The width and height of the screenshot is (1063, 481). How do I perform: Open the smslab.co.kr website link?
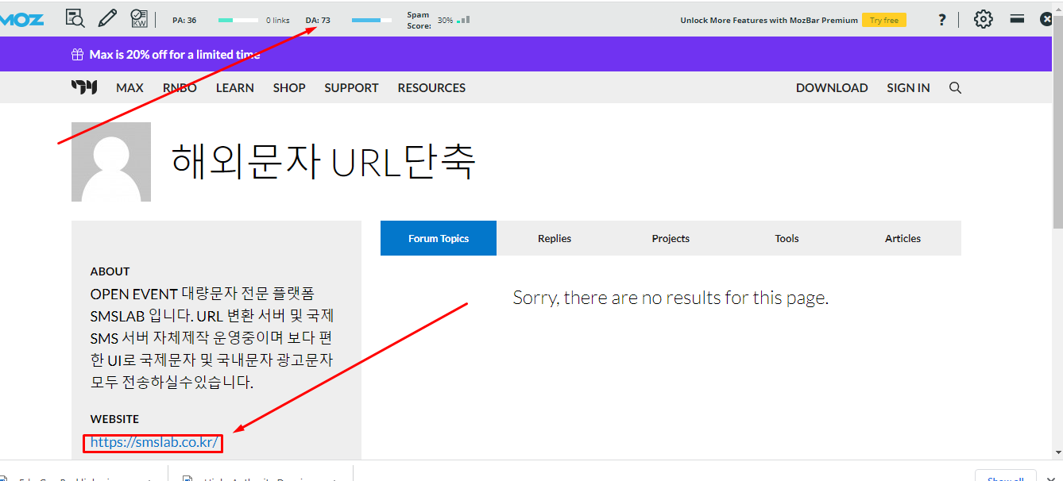[x=154, y=442]
